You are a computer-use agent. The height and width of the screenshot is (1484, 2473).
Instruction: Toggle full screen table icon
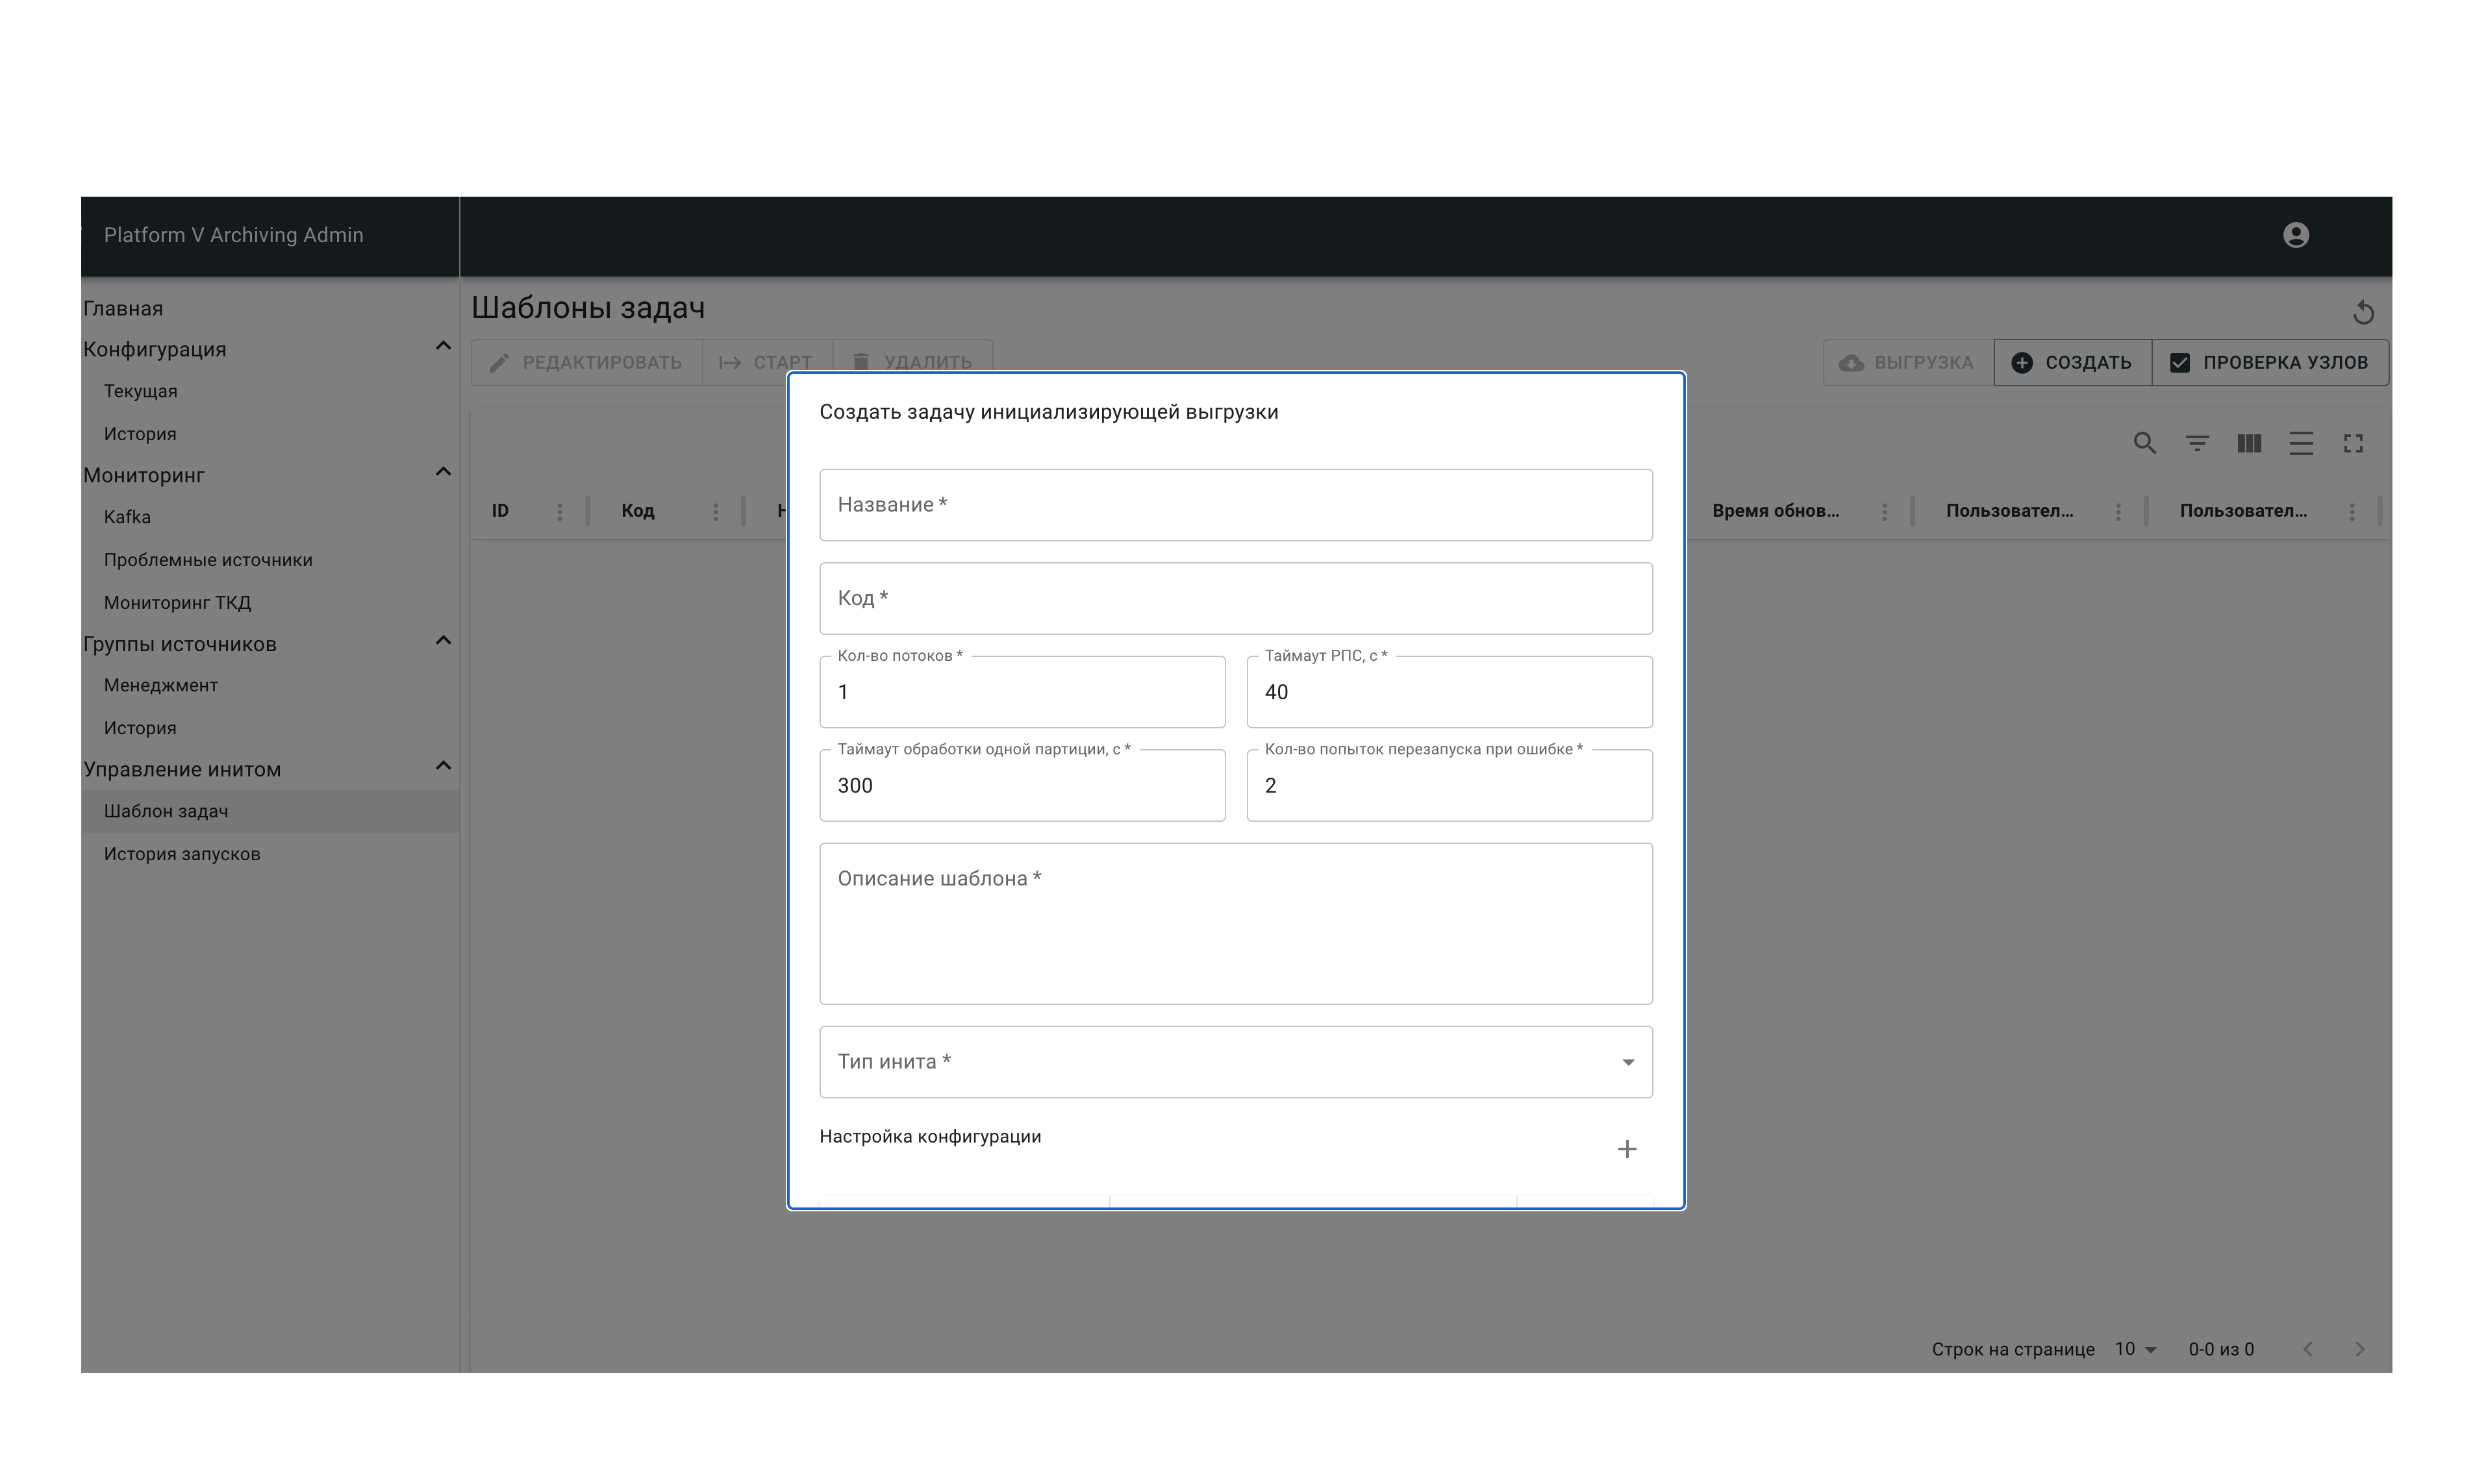point(2353,443)
